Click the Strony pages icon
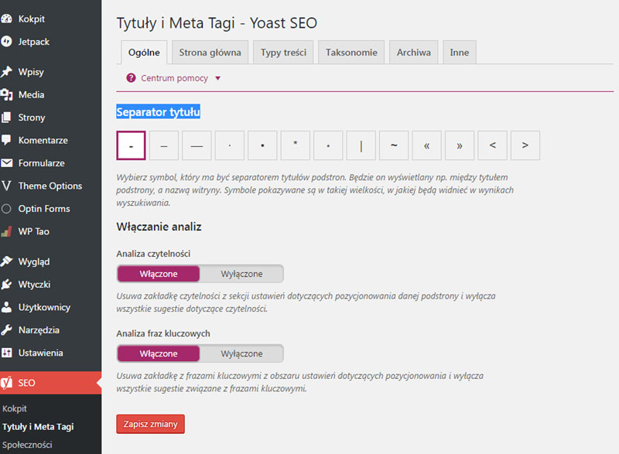The height and width of the screenshot is (454, 619). tap(6, 118)
